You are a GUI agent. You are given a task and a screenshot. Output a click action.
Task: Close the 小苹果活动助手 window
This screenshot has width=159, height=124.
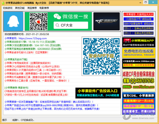click(x=153, y=2)
